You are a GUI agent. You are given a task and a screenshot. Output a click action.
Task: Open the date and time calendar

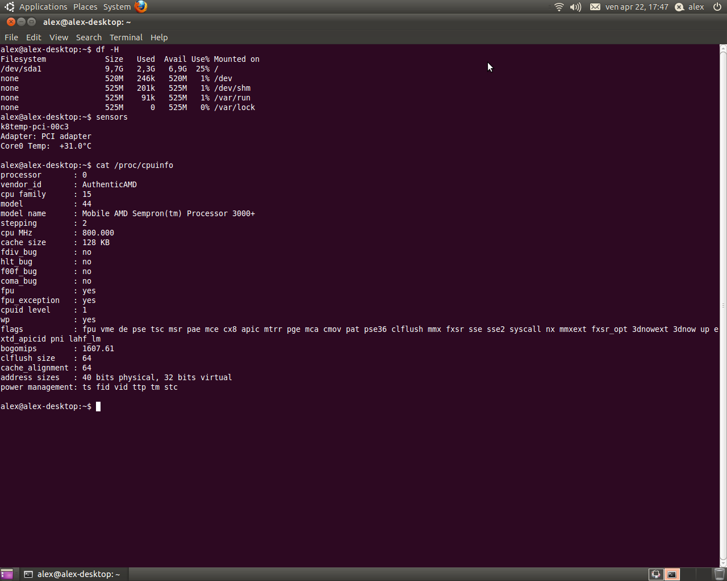pos(636,7)
